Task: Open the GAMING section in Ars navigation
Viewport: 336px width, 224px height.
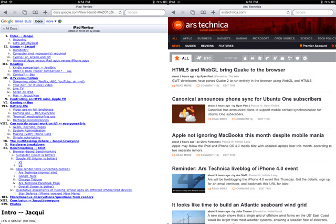Action: (241, 38)
